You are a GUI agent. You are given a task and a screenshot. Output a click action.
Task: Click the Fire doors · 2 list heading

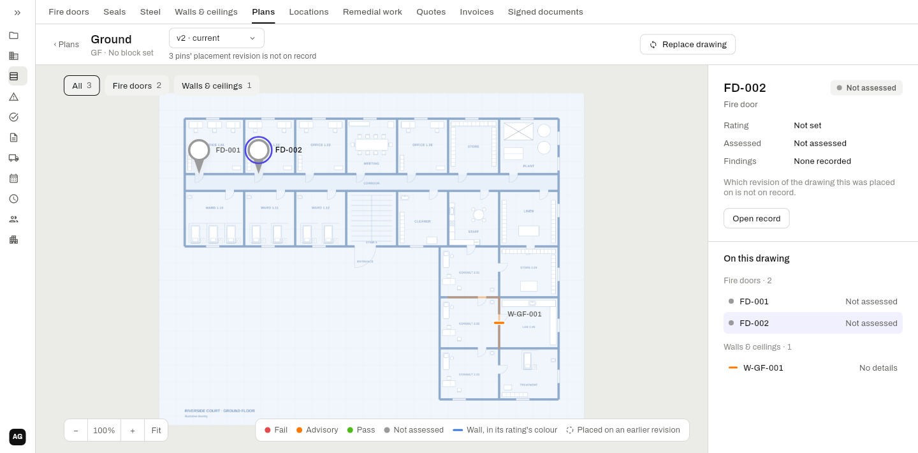(748, 281)
